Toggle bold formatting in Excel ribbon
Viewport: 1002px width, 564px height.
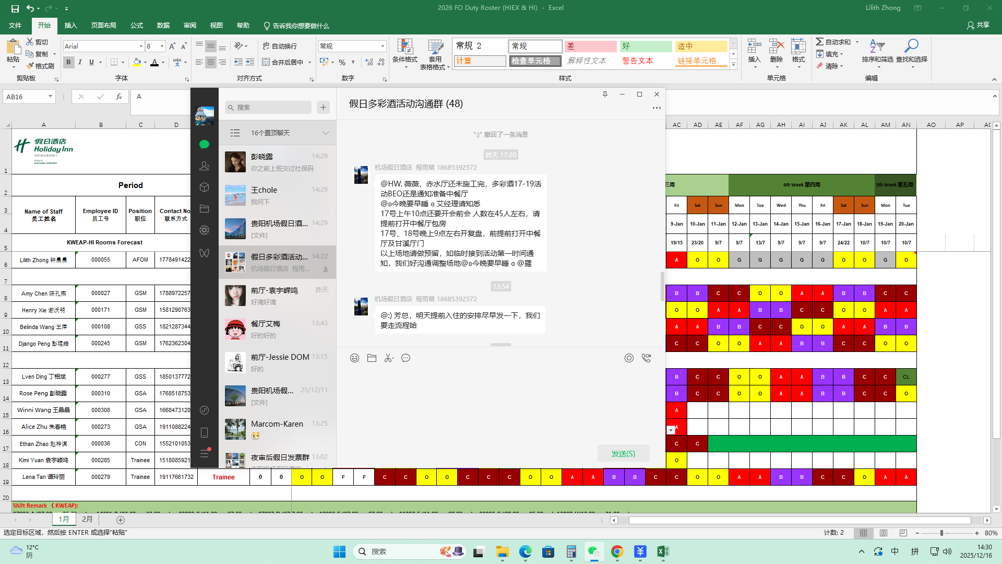tap(68, 62)
